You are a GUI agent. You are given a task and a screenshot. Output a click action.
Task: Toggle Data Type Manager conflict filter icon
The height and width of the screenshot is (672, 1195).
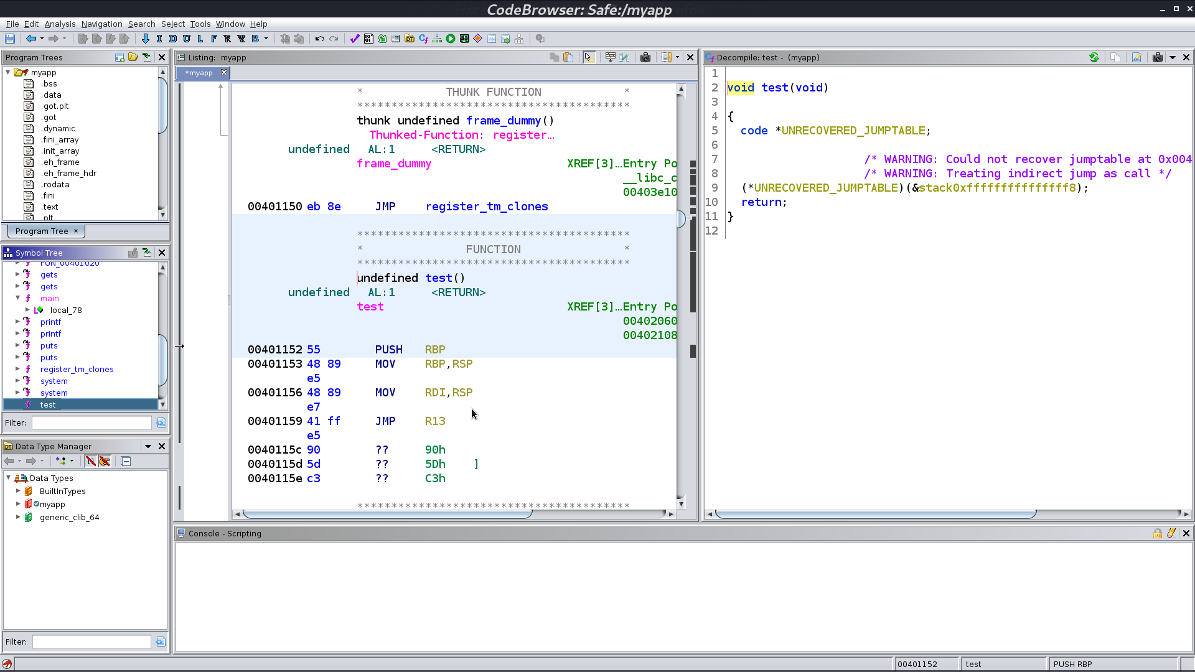pyautogui.click(x=91, y=461)
